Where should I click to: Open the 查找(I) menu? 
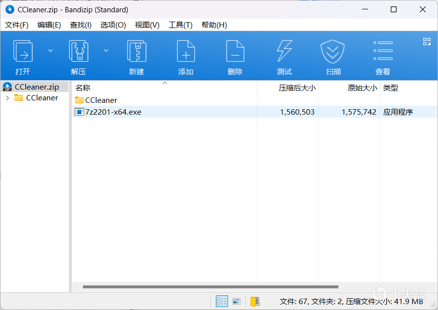pos(81,25)
